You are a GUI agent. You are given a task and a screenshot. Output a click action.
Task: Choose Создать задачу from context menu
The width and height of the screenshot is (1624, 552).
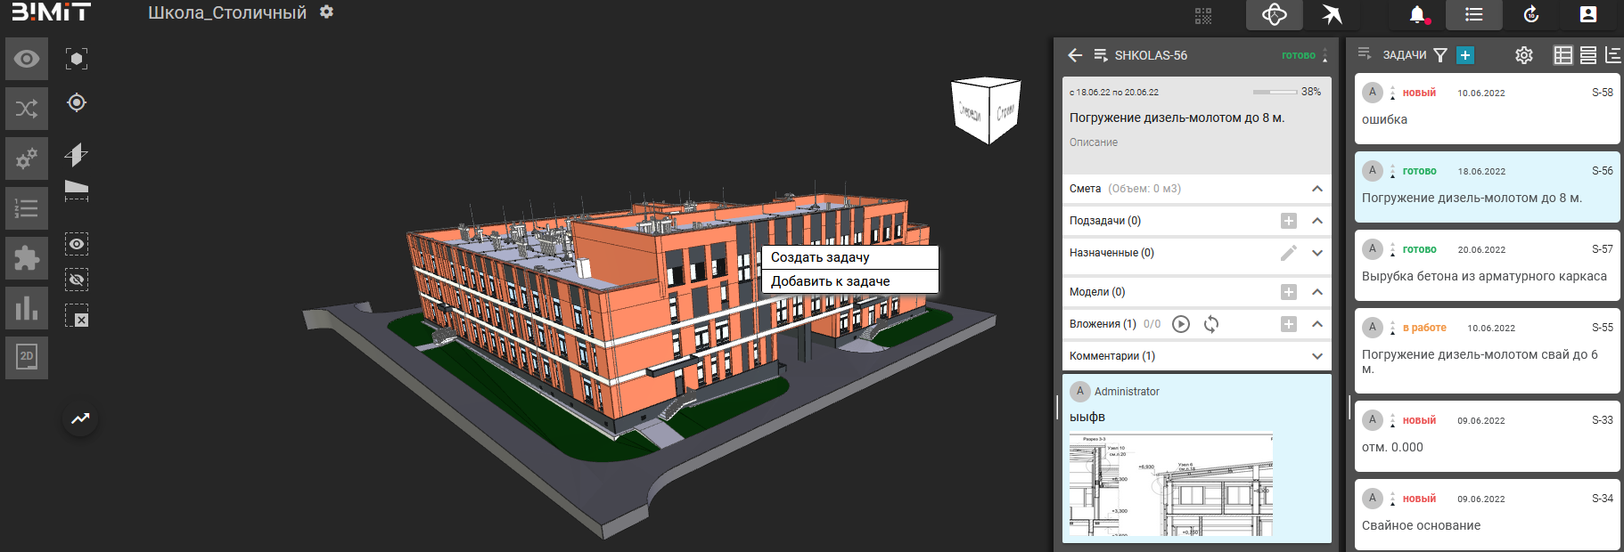click(849, 257)
